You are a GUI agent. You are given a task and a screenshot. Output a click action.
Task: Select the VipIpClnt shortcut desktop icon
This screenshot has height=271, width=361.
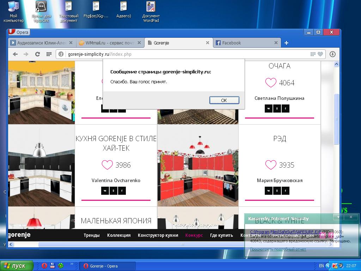pos(41,12)
